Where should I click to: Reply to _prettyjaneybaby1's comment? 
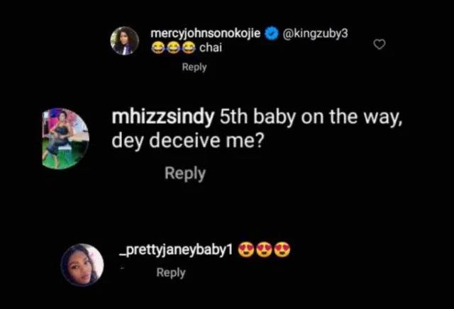coord(171,273)
